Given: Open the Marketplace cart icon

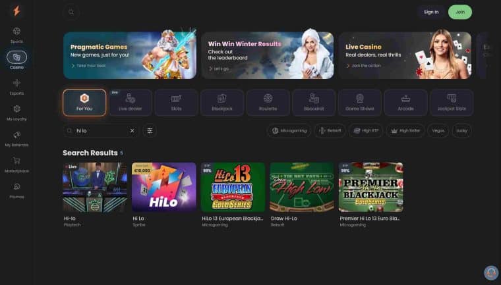Looking at the screenshot, I should 16,161.
